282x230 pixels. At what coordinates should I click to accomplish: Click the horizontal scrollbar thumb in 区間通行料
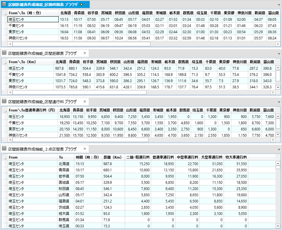(x=81, y=140)
